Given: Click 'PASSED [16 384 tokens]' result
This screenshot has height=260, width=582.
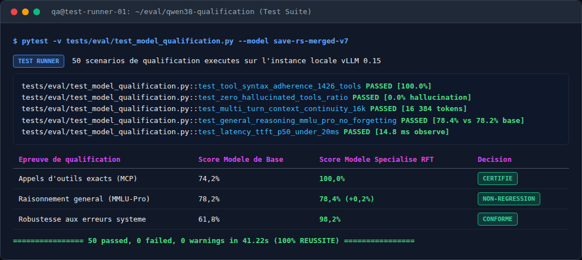Looking at the screenshot, I should [418, 109].
